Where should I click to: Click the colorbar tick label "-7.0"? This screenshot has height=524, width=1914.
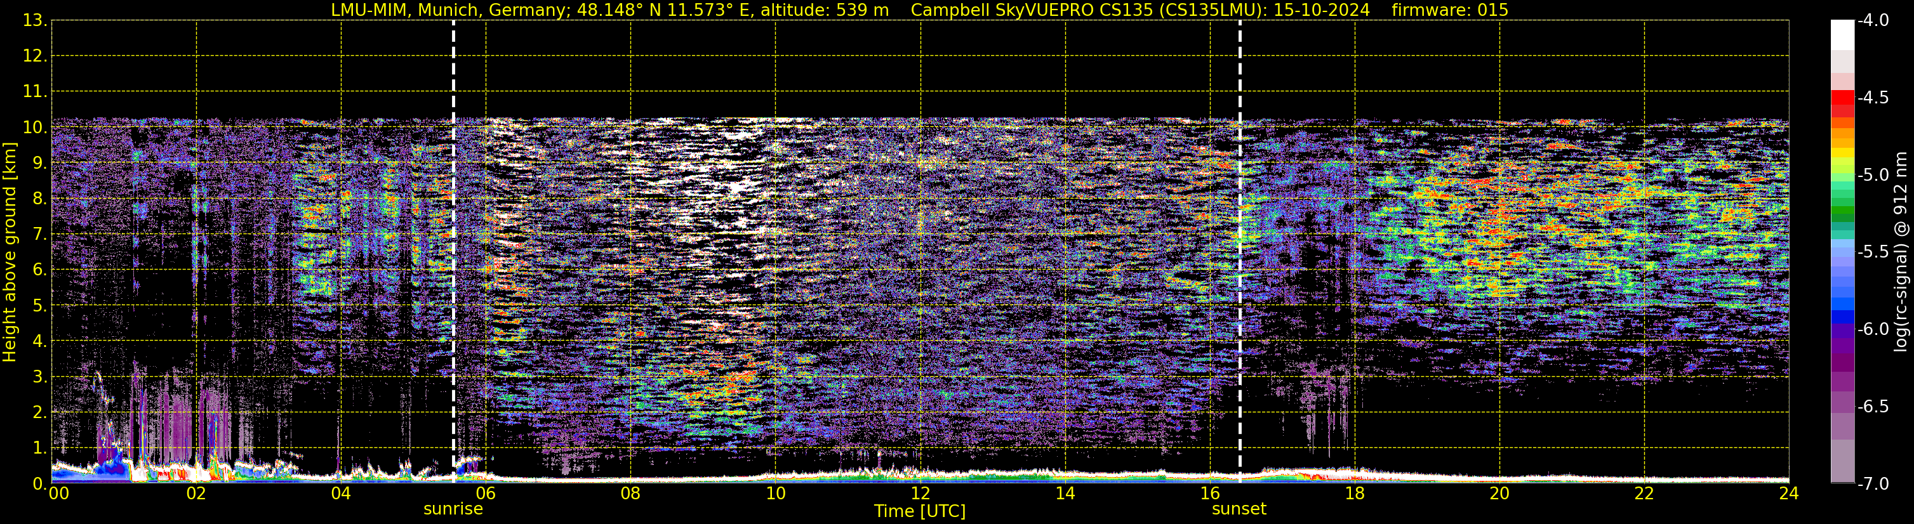(x=1872, y=484)
